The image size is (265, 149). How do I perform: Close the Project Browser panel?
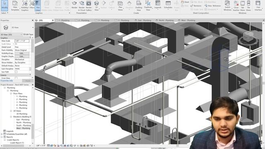click(x=33, y=84)
